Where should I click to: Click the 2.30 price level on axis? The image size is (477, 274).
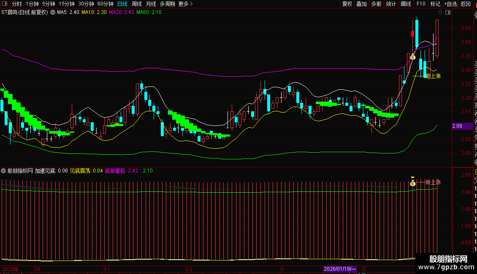466,70
